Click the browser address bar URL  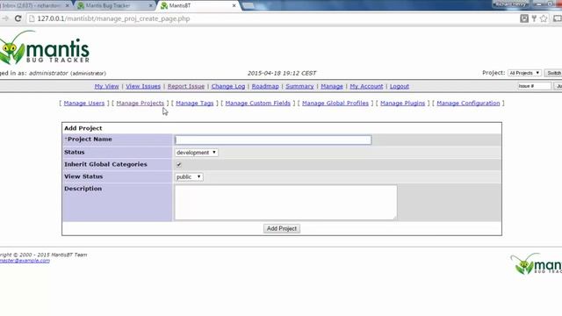(x=113, y=18)
